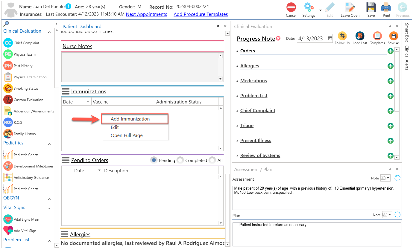The height and width of the screenshot is (250, 413).
Task: Close the Patient Dashboard panel
Action: click(225, 26)
